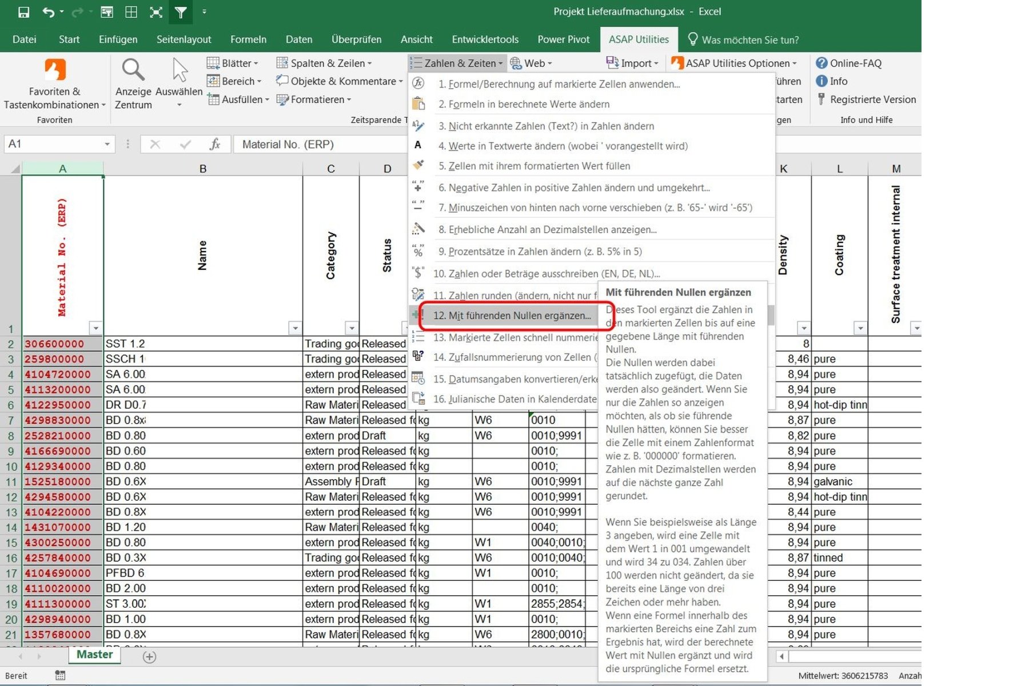1029x686 pixels.
Task: Choose 'Prozentsätze in Zahlen ändern'
Action: (x=591, y=252)
